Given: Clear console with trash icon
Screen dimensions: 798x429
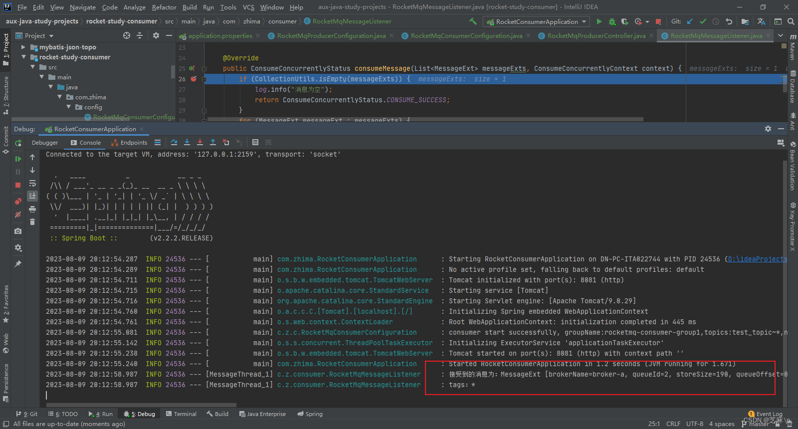Looking at the screenshot, I should click(32, 222).
